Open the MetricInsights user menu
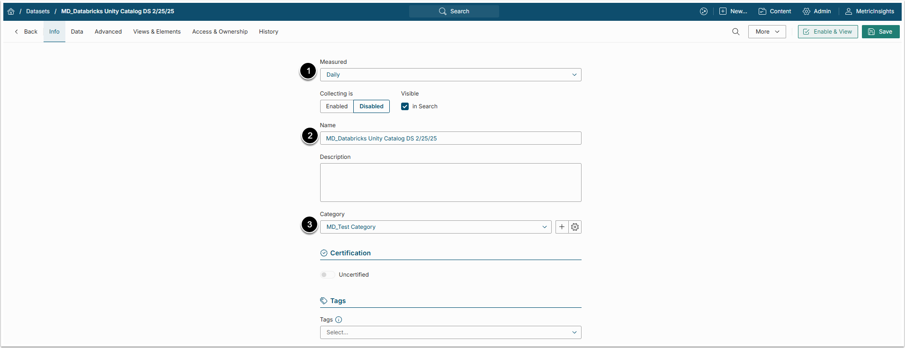 point(869,11)
